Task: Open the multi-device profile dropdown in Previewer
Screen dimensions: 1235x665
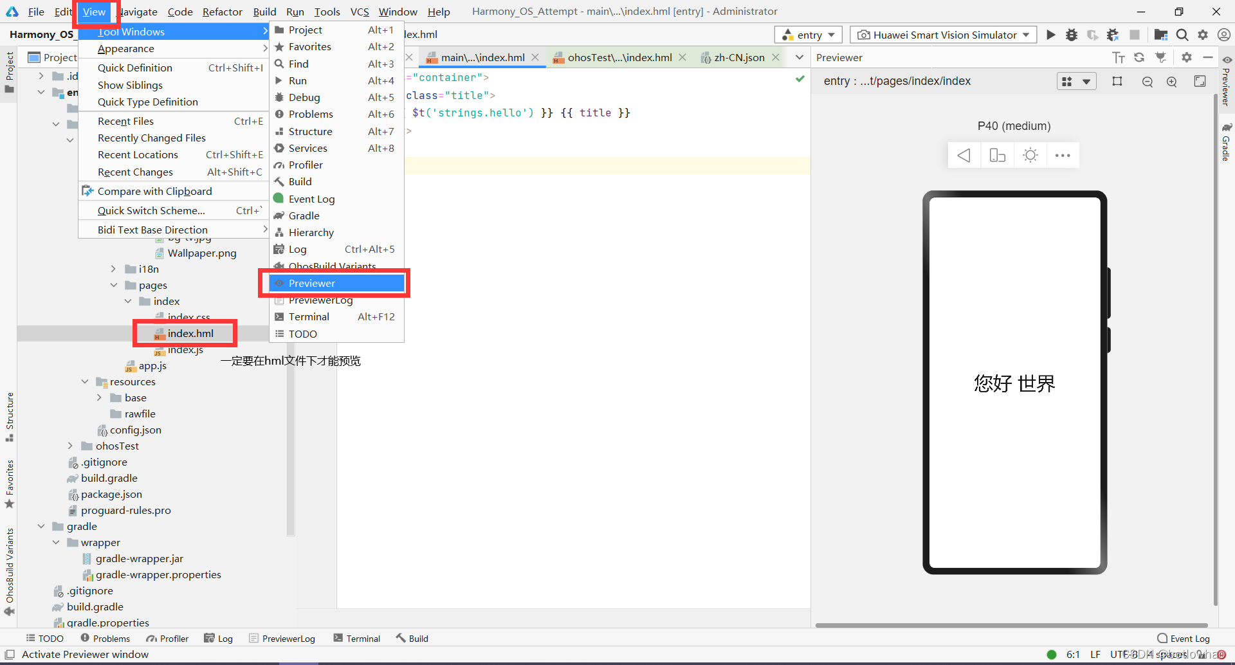Action: (1077, 82)
